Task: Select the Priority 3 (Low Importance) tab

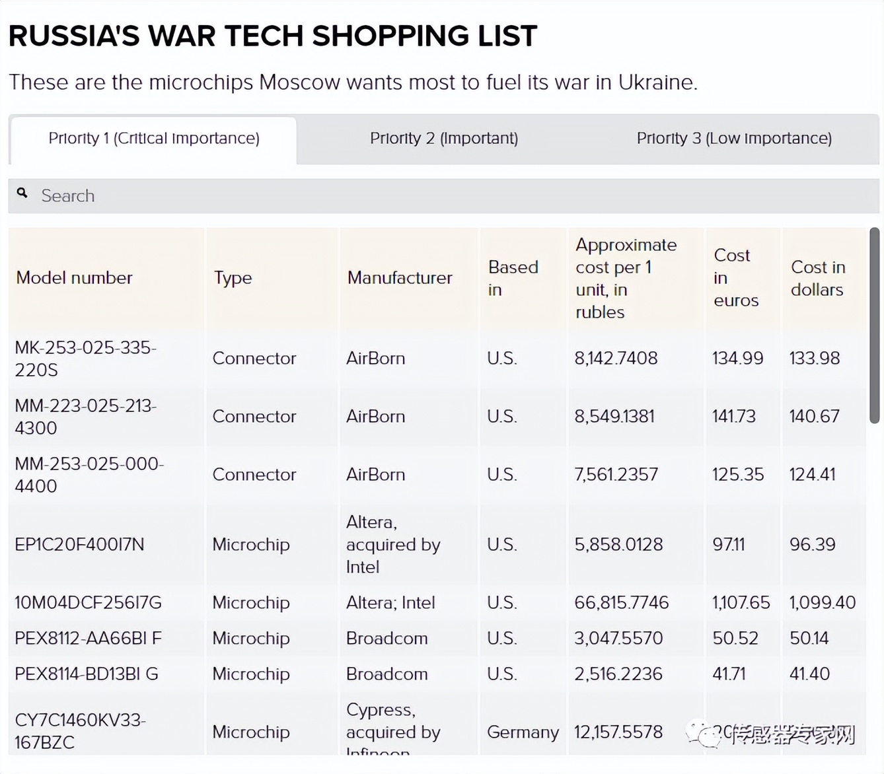Action: tap(733, 139)
